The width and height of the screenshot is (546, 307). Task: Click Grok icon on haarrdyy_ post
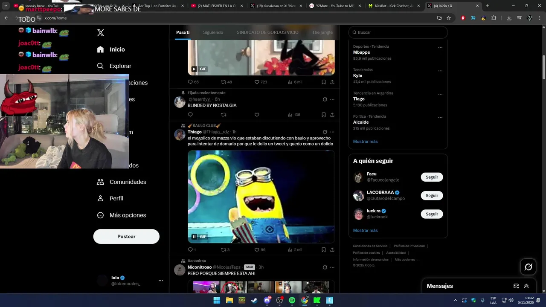[x=325, y=99]
